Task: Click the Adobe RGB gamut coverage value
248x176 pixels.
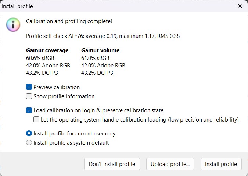Action: pos(48,66)
